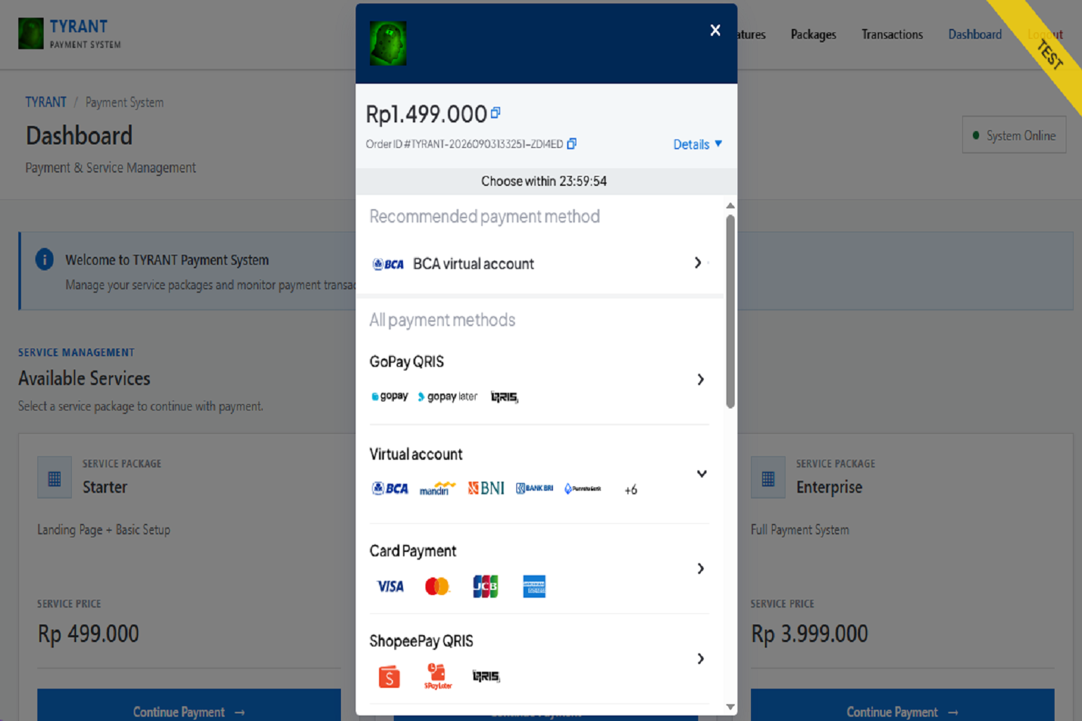Click the Mandiri bank logo

click(x=437, y=488)
